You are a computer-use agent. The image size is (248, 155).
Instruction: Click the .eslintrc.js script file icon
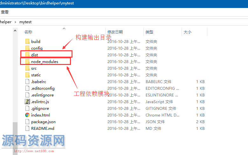click(x=27, y=102)
